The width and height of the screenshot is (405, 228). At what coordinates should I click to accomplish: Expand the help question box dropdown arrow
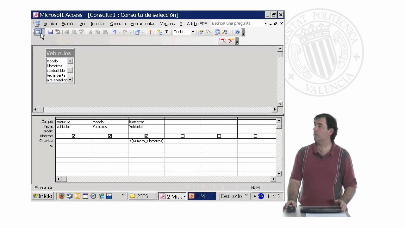tap(265, 23)
